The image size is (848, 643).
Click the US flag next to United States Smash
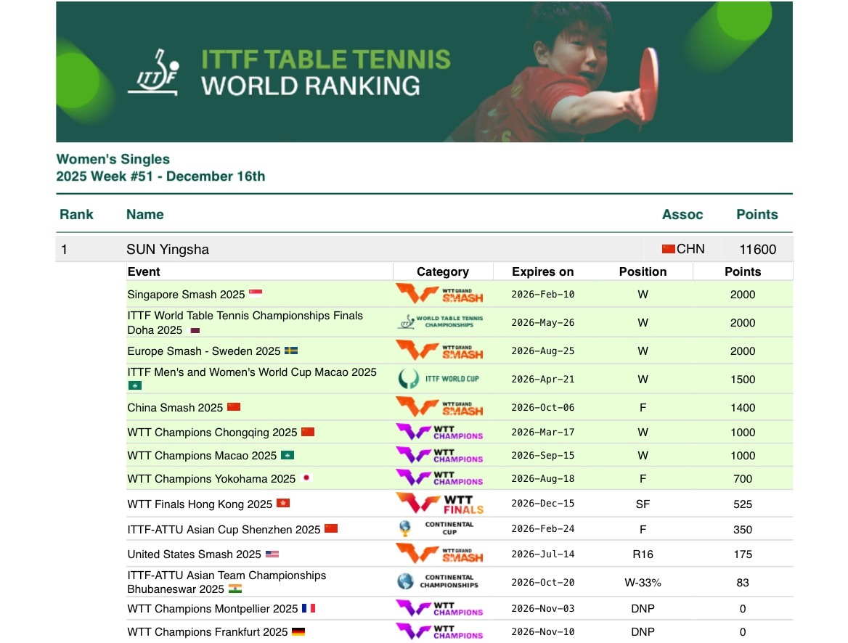tap(272, 554)
